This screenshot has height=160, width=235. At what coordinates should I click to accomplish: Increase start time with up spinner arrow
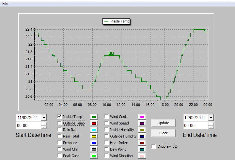44,124
